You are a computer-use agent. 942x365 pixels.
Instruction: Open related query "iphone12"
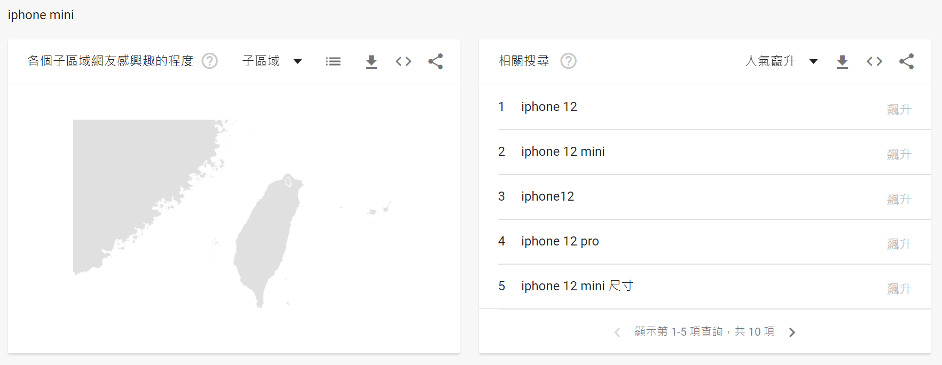point(705,196)
